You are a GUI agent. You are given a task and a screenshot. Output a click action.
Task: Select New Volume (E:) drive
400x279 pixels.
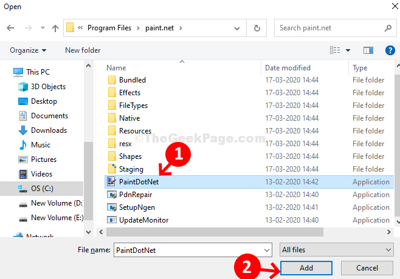coord(51,218)
